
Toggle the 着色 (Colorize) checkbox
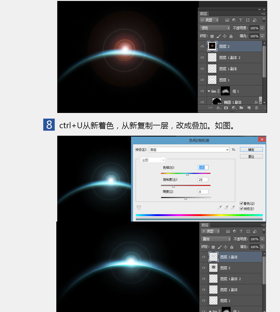[241, 203]
